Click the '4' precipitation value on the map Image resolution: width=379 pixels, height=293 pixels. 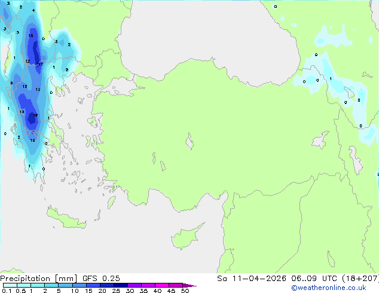tap(33, 10)
